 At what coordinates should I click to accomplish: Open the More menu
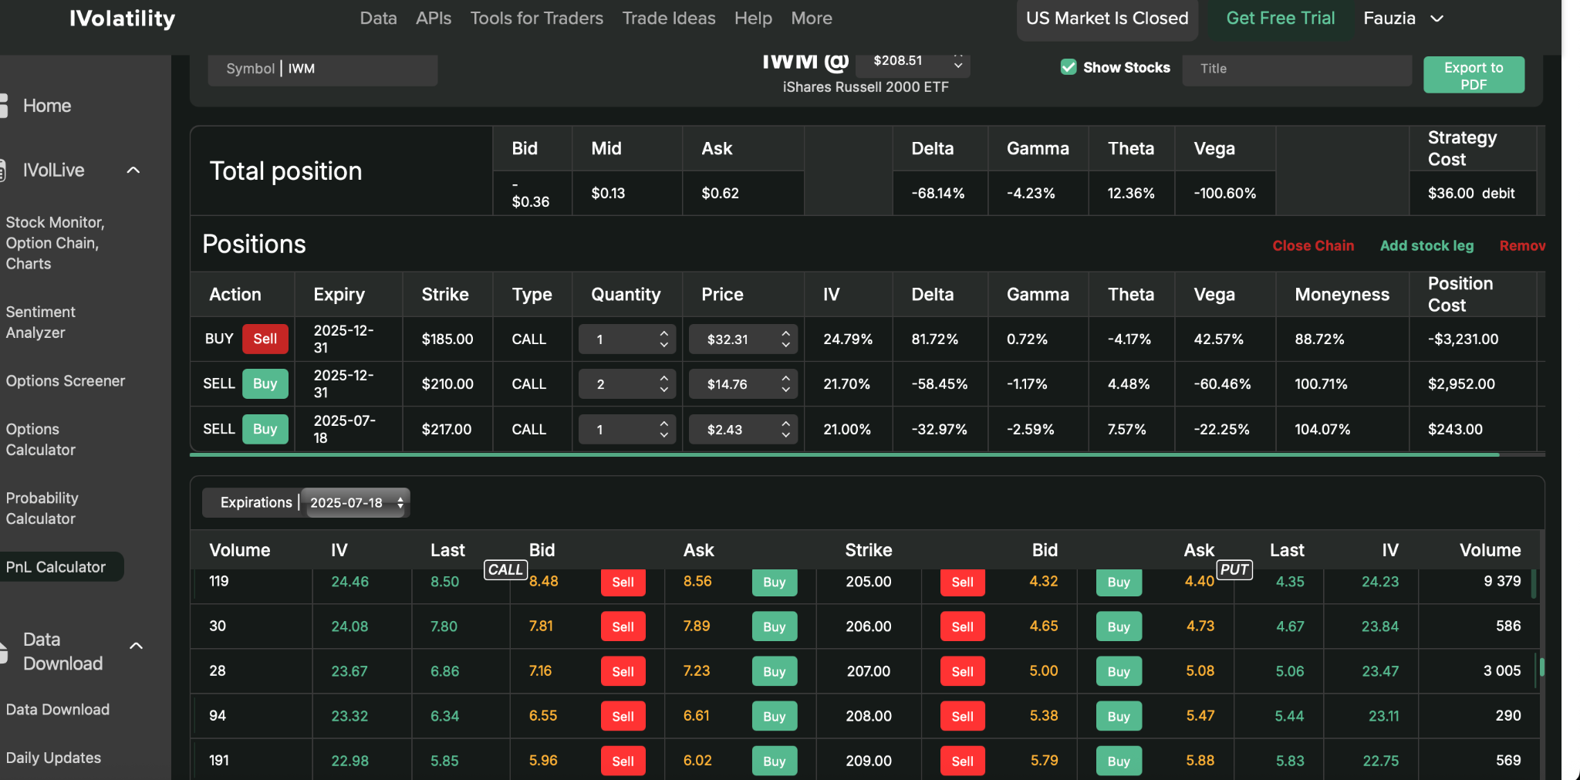pos(812,19)
